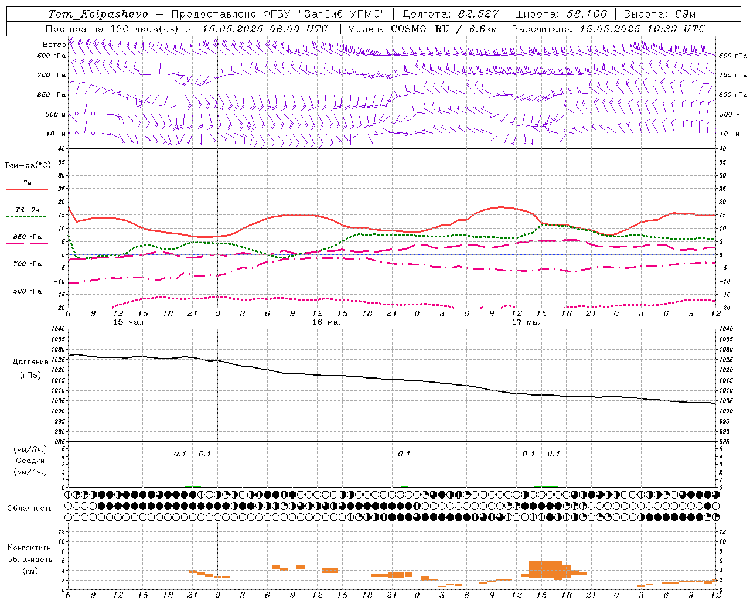Viewport: 750px width, 600px height.
Task: Click the 'Осадки' precipitation label
Action: [30, 461]
